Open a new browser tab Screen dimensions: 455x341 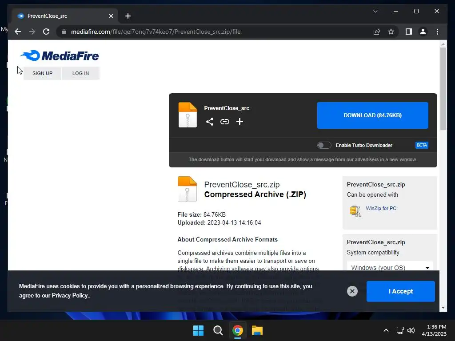point(128,16)
